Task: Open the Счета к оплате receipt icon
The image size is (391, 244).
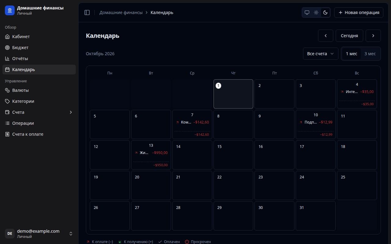Action: 7,134
